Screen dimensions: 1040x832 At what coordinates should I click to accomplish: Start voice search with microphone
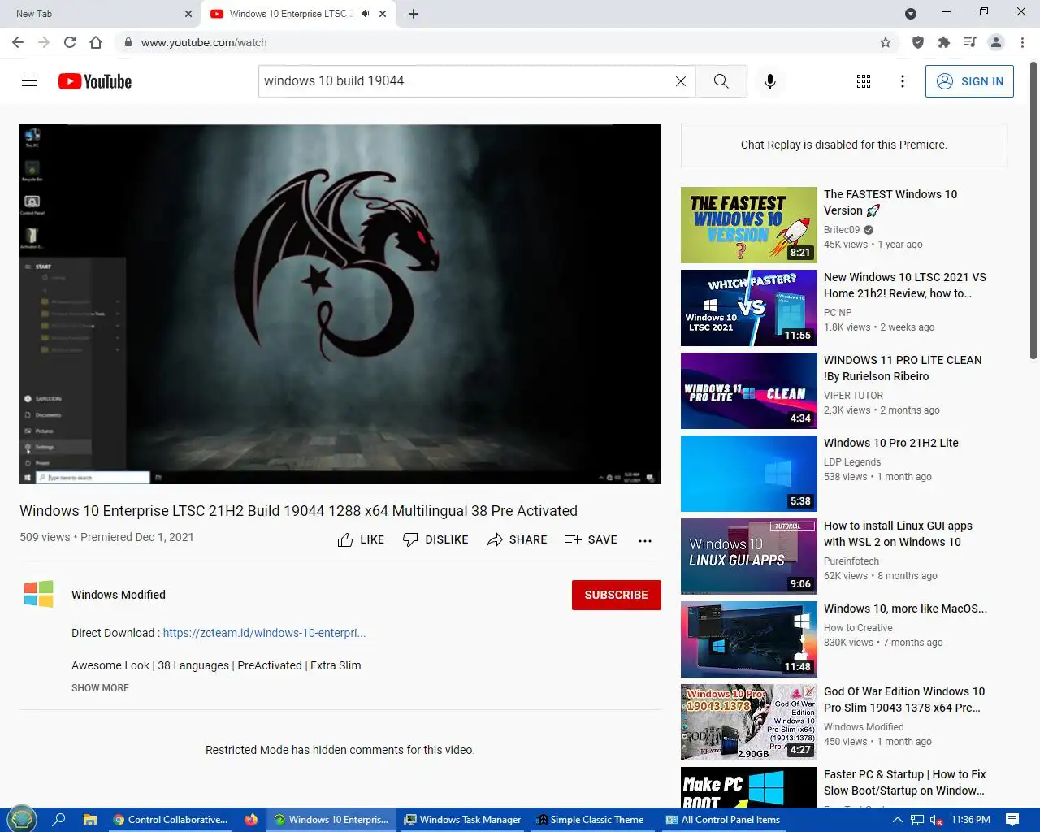pyautogui.click(x=770, y=81)
